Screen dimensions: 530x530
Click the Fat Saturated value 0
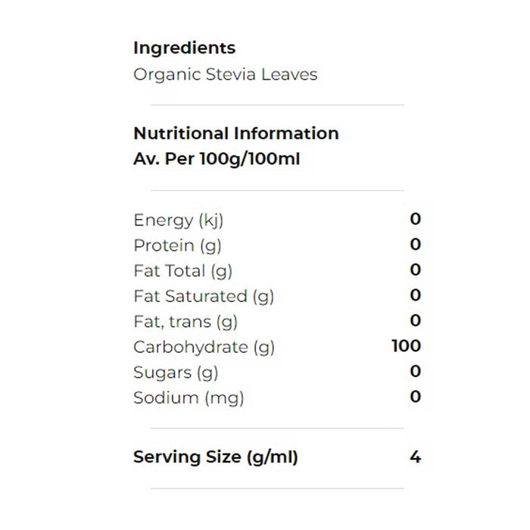point(415,295)
